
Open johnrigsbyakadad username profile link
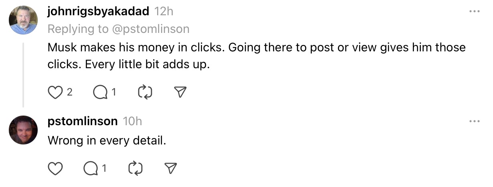click(98, 12)
